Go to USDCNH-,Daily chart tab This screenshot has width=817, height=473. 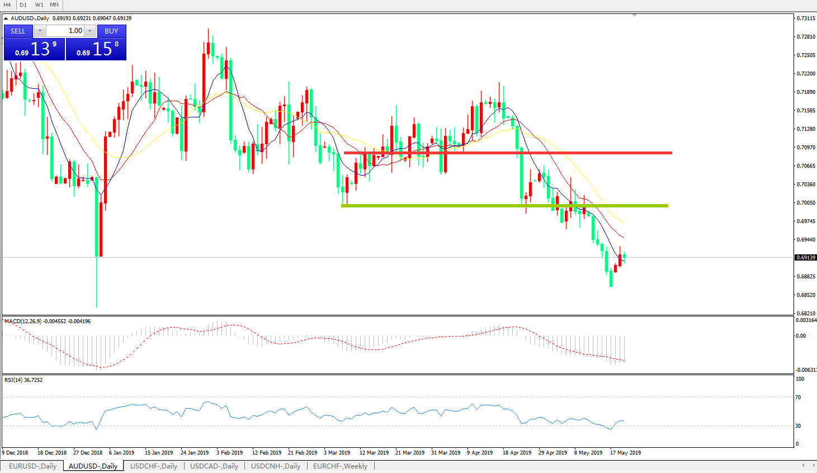(276, 466)
